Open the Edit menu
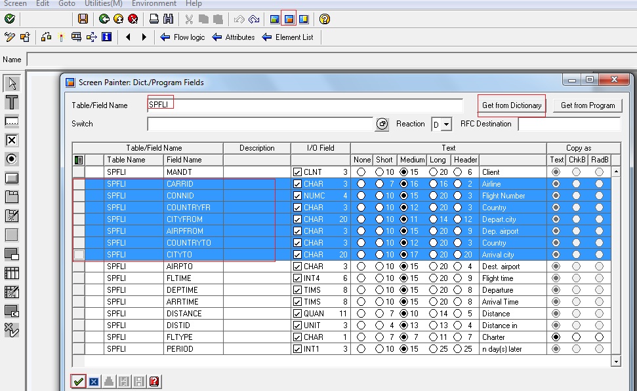Image resolution: width=637 pixels, height=391 pixels. 42,3
